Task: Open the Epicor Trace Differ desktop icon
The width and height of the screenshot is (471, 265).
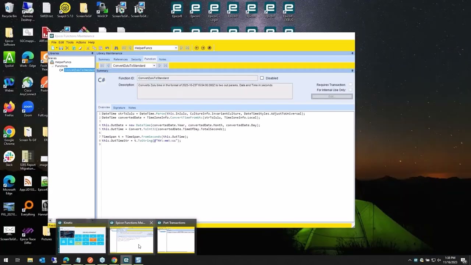Action: (x=28, y=236)
